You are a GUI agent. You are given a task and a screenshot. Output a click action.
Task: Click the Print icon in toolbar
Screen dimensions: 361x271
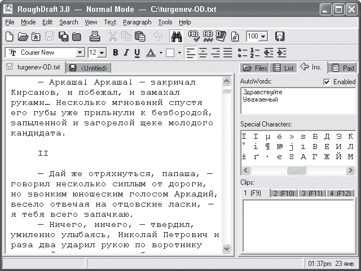pos(95,36)
